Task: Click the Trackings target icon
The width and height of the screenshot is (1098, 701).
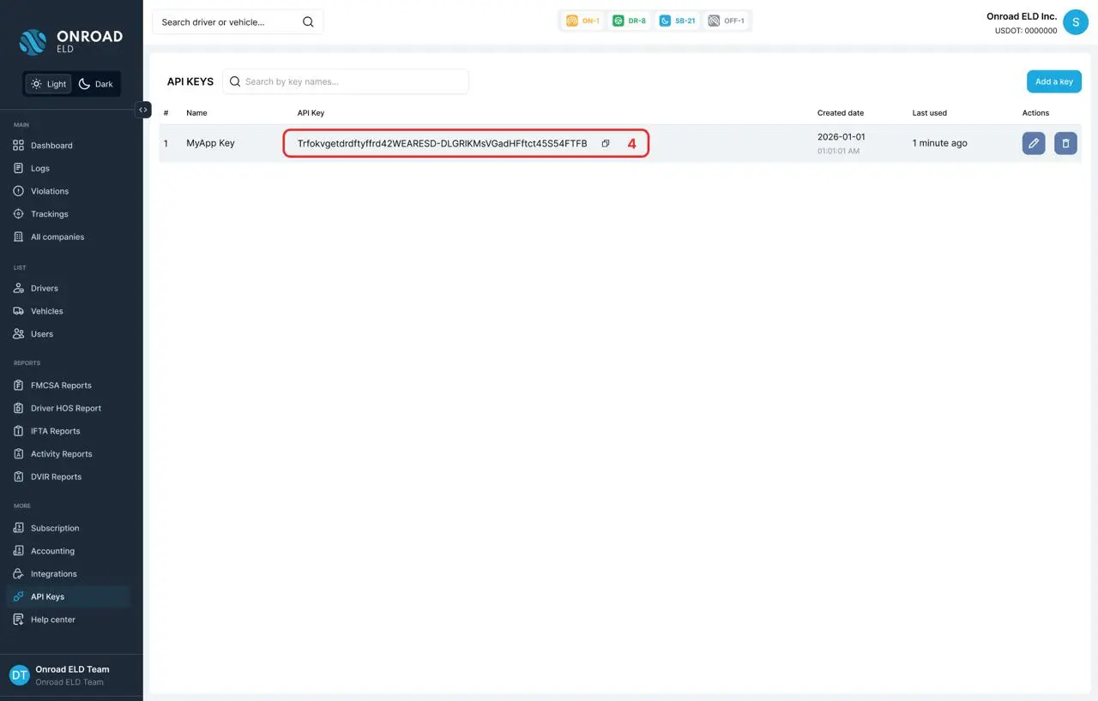Action: (x=18, y=214)
